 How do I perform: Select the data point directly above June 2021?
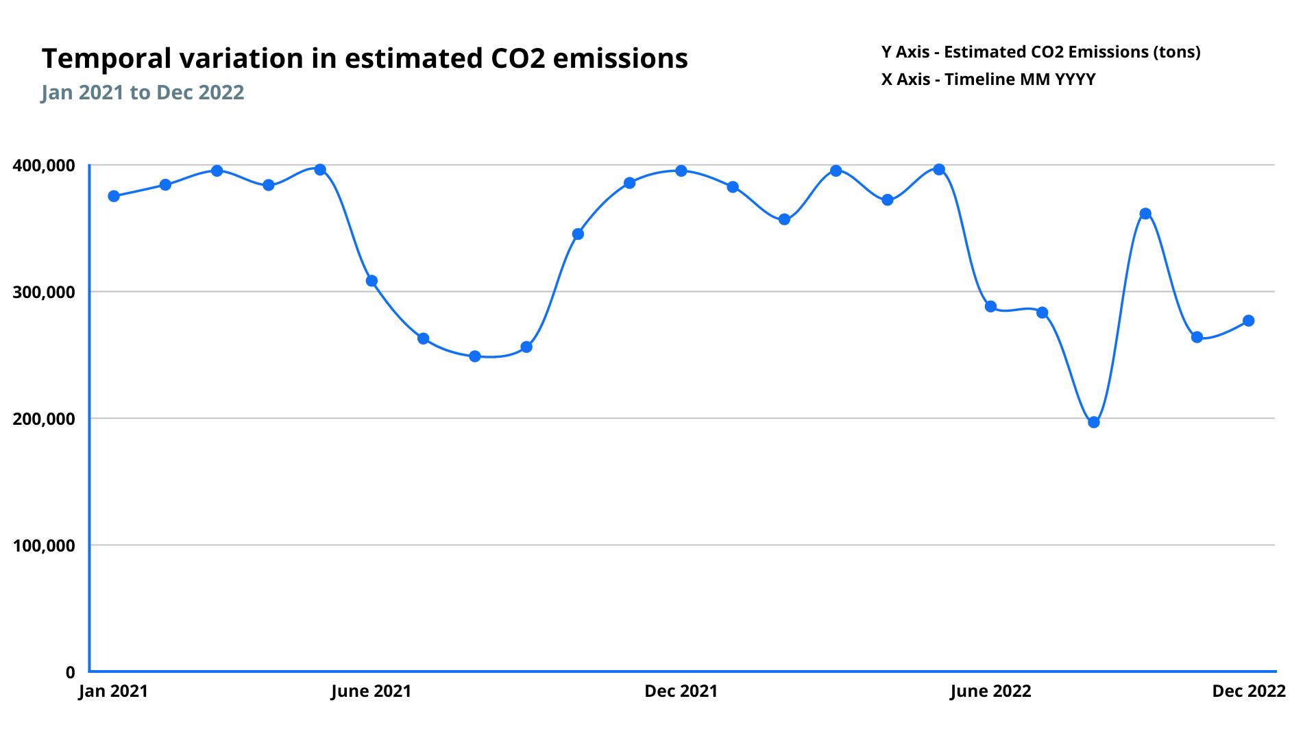tap(371, 281)
